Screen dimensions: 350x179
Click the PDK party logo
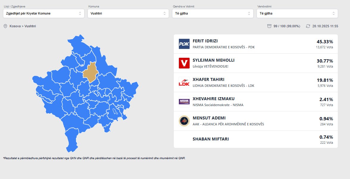(184, 44)
